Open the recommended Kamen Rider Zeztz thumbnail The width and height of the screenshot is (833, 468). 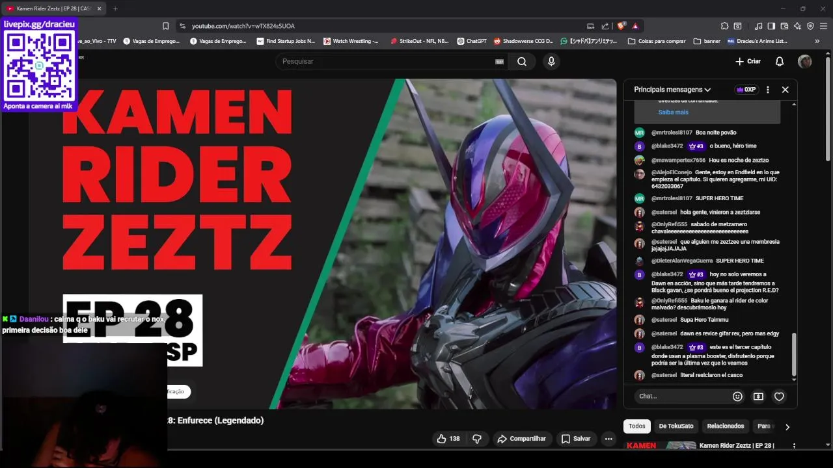click(660, 446)
